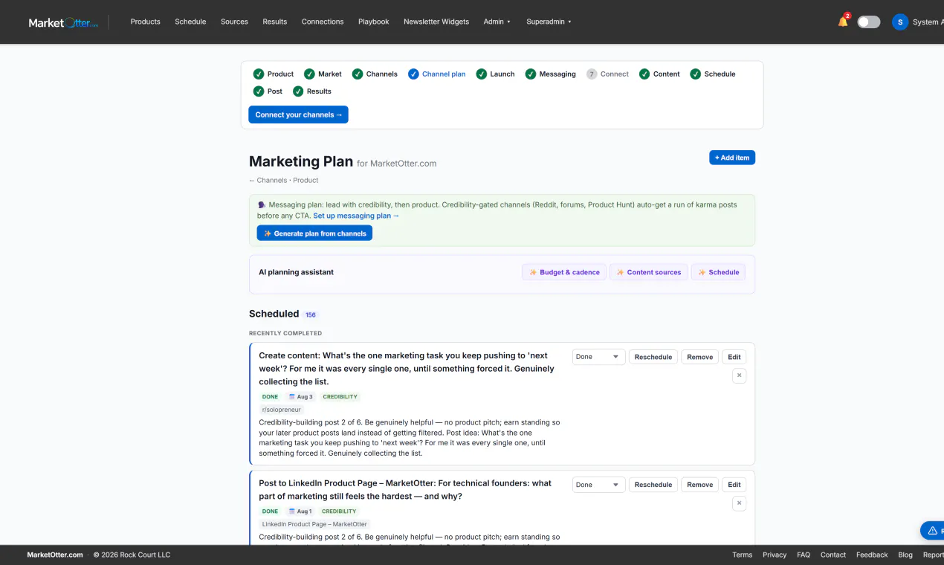The image size is (944, 565).
Task: Click the 'Marketing Plan' heading
Action: (x=301, y=161)
